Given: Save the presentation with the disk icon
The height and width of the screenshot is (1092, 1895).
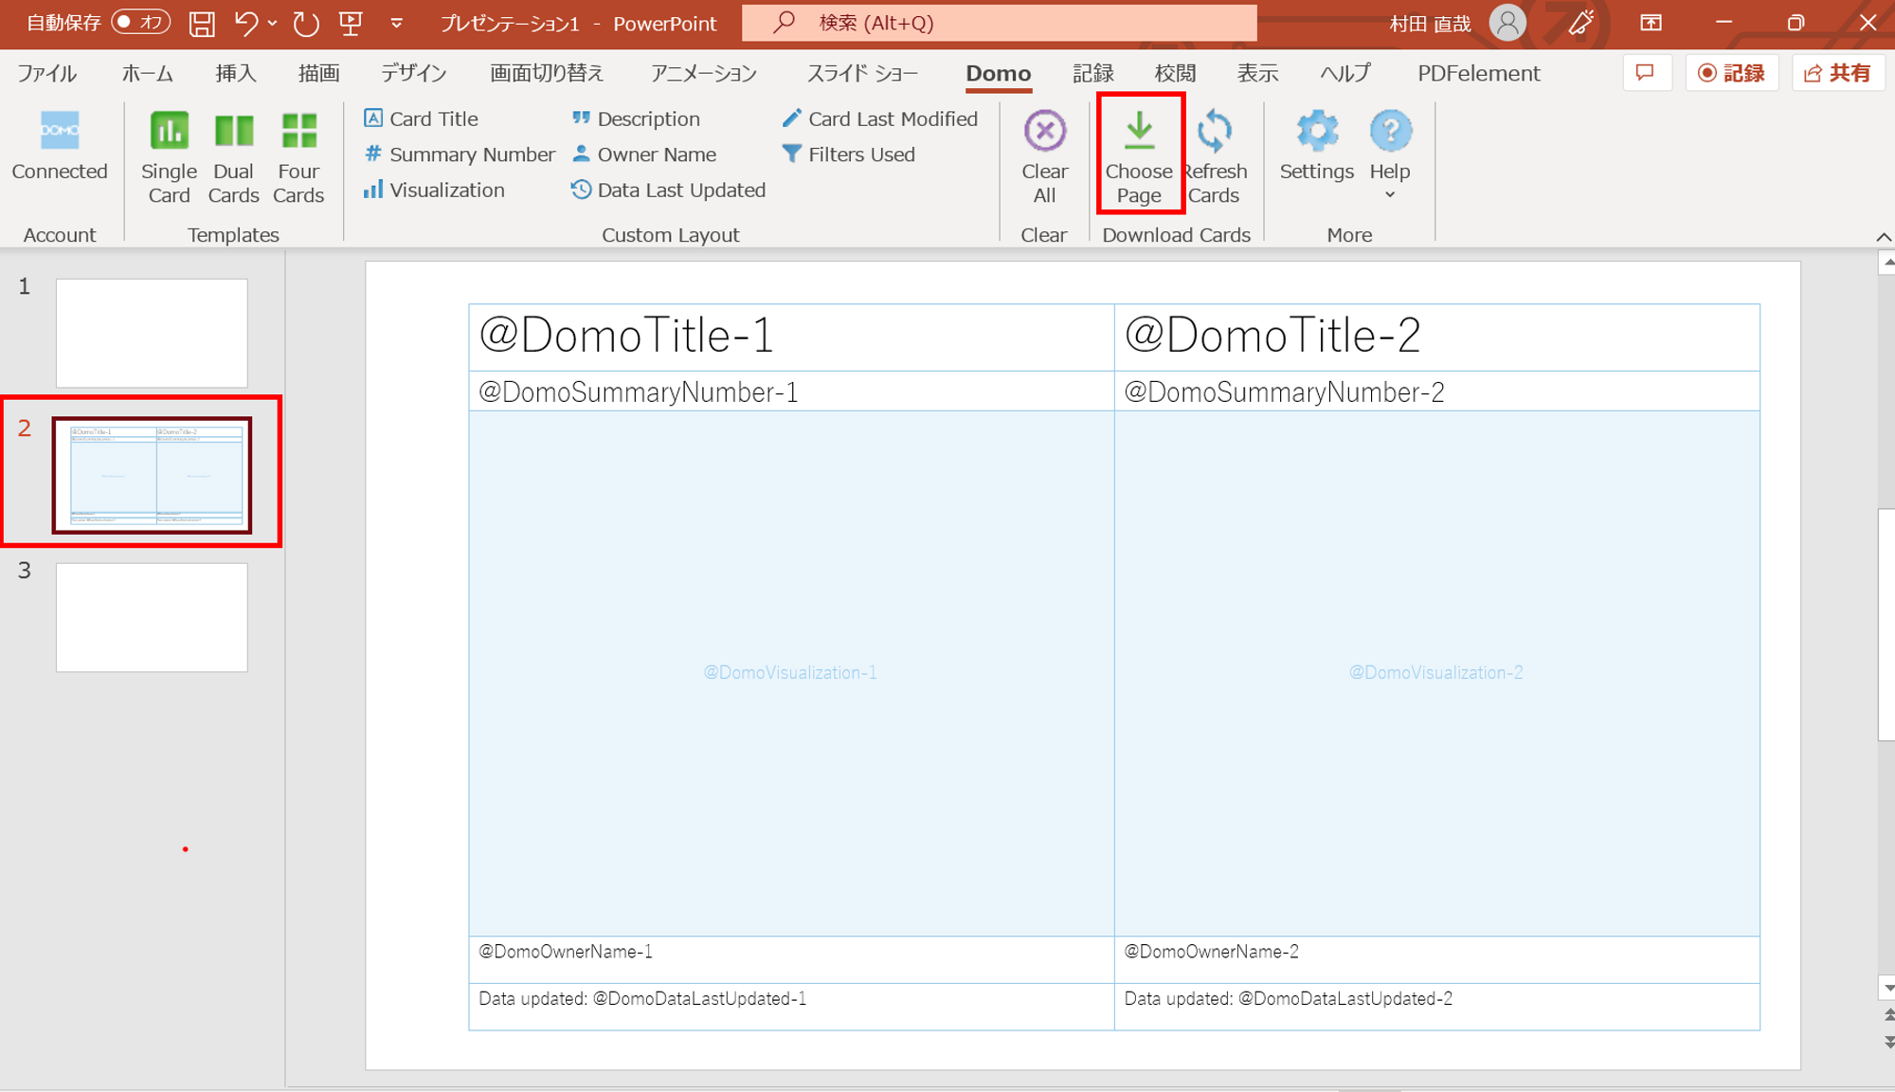Looking at the screenshot, I should 201,23.
